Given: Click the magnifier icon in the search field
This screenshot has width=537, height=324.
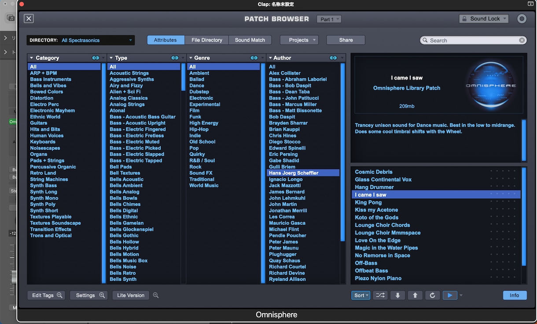Looking at the screenshot, I should (x=425, y=40).
